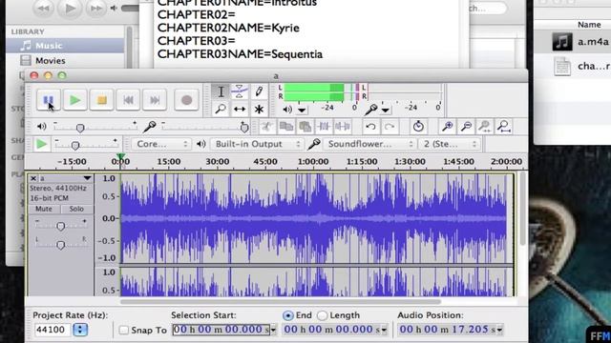Viewport: 611px width, 343px height.
Task: Click the Zoom In magnifier
Action: click(x=448, y=127)
